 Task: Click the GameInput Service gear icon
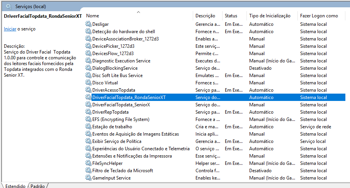88,178
